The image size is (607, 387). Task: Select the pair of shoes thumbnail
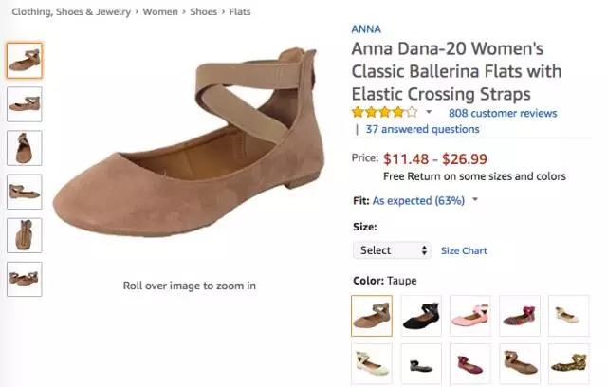coord(24,279)
